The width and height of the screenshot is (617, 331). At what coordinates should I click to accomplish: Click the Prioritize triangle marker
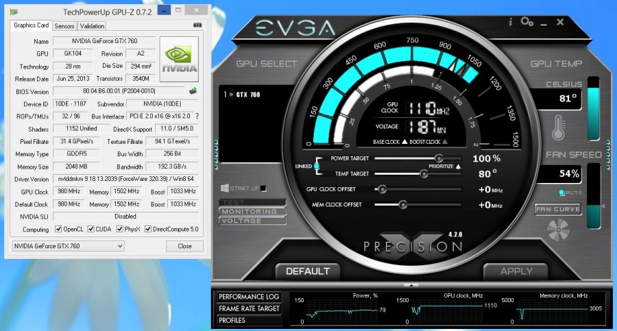(458, 167)
